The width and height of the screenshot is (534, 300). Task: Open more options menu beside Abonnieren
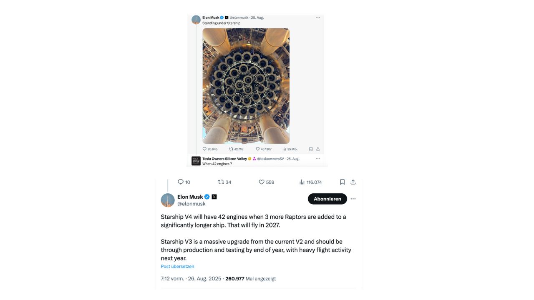point(353,199)
